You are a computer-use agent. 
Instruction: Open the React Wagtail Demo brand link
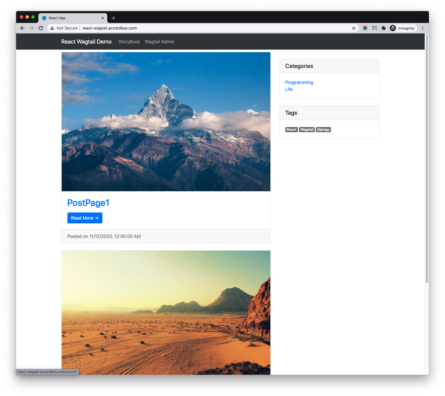click(86, 42)
